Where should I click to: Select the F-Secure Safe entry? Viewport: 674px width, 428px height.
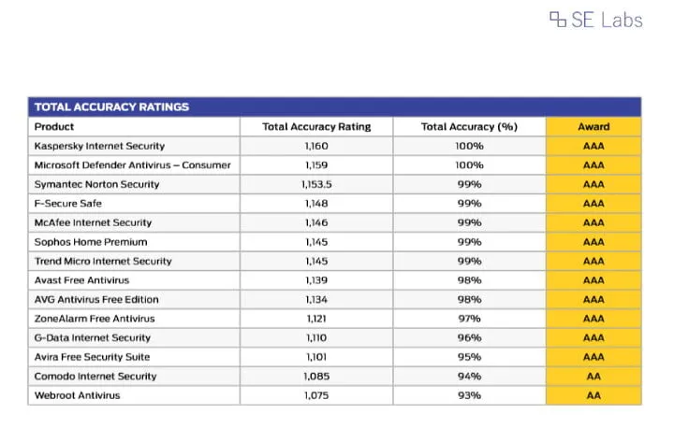point(68,204)
